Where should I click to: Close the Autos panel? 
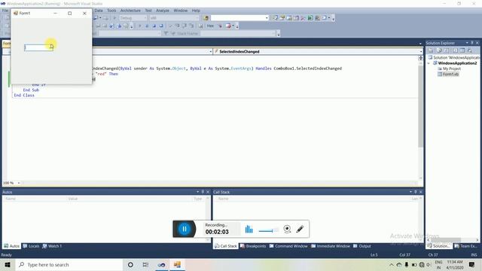pos(208,192)
